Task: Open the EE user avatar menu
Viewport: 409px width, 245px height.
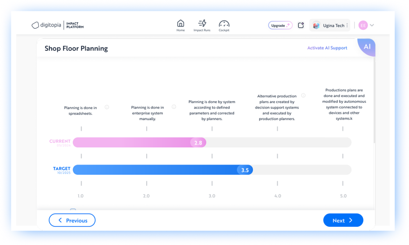Action: point(363,25)
